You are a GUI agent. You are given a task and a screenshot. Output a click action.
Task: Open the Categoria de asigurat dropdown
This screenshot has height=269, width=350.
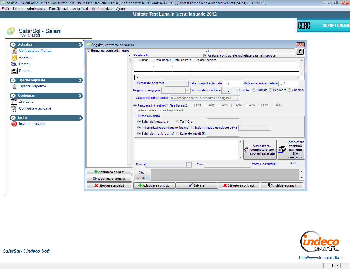click(237, 98)
